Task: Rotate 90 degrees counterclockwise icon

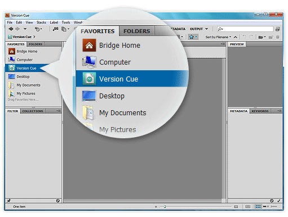Action: coord(245,37)
